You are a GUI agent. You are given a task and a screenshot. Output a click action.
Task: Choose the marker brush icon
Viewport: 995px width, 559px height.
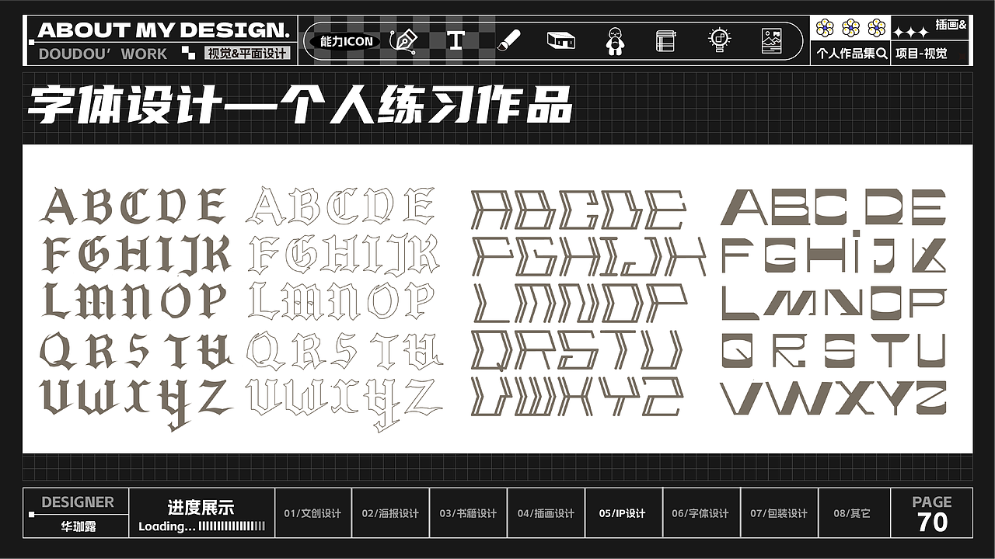(x=508, y=40)
